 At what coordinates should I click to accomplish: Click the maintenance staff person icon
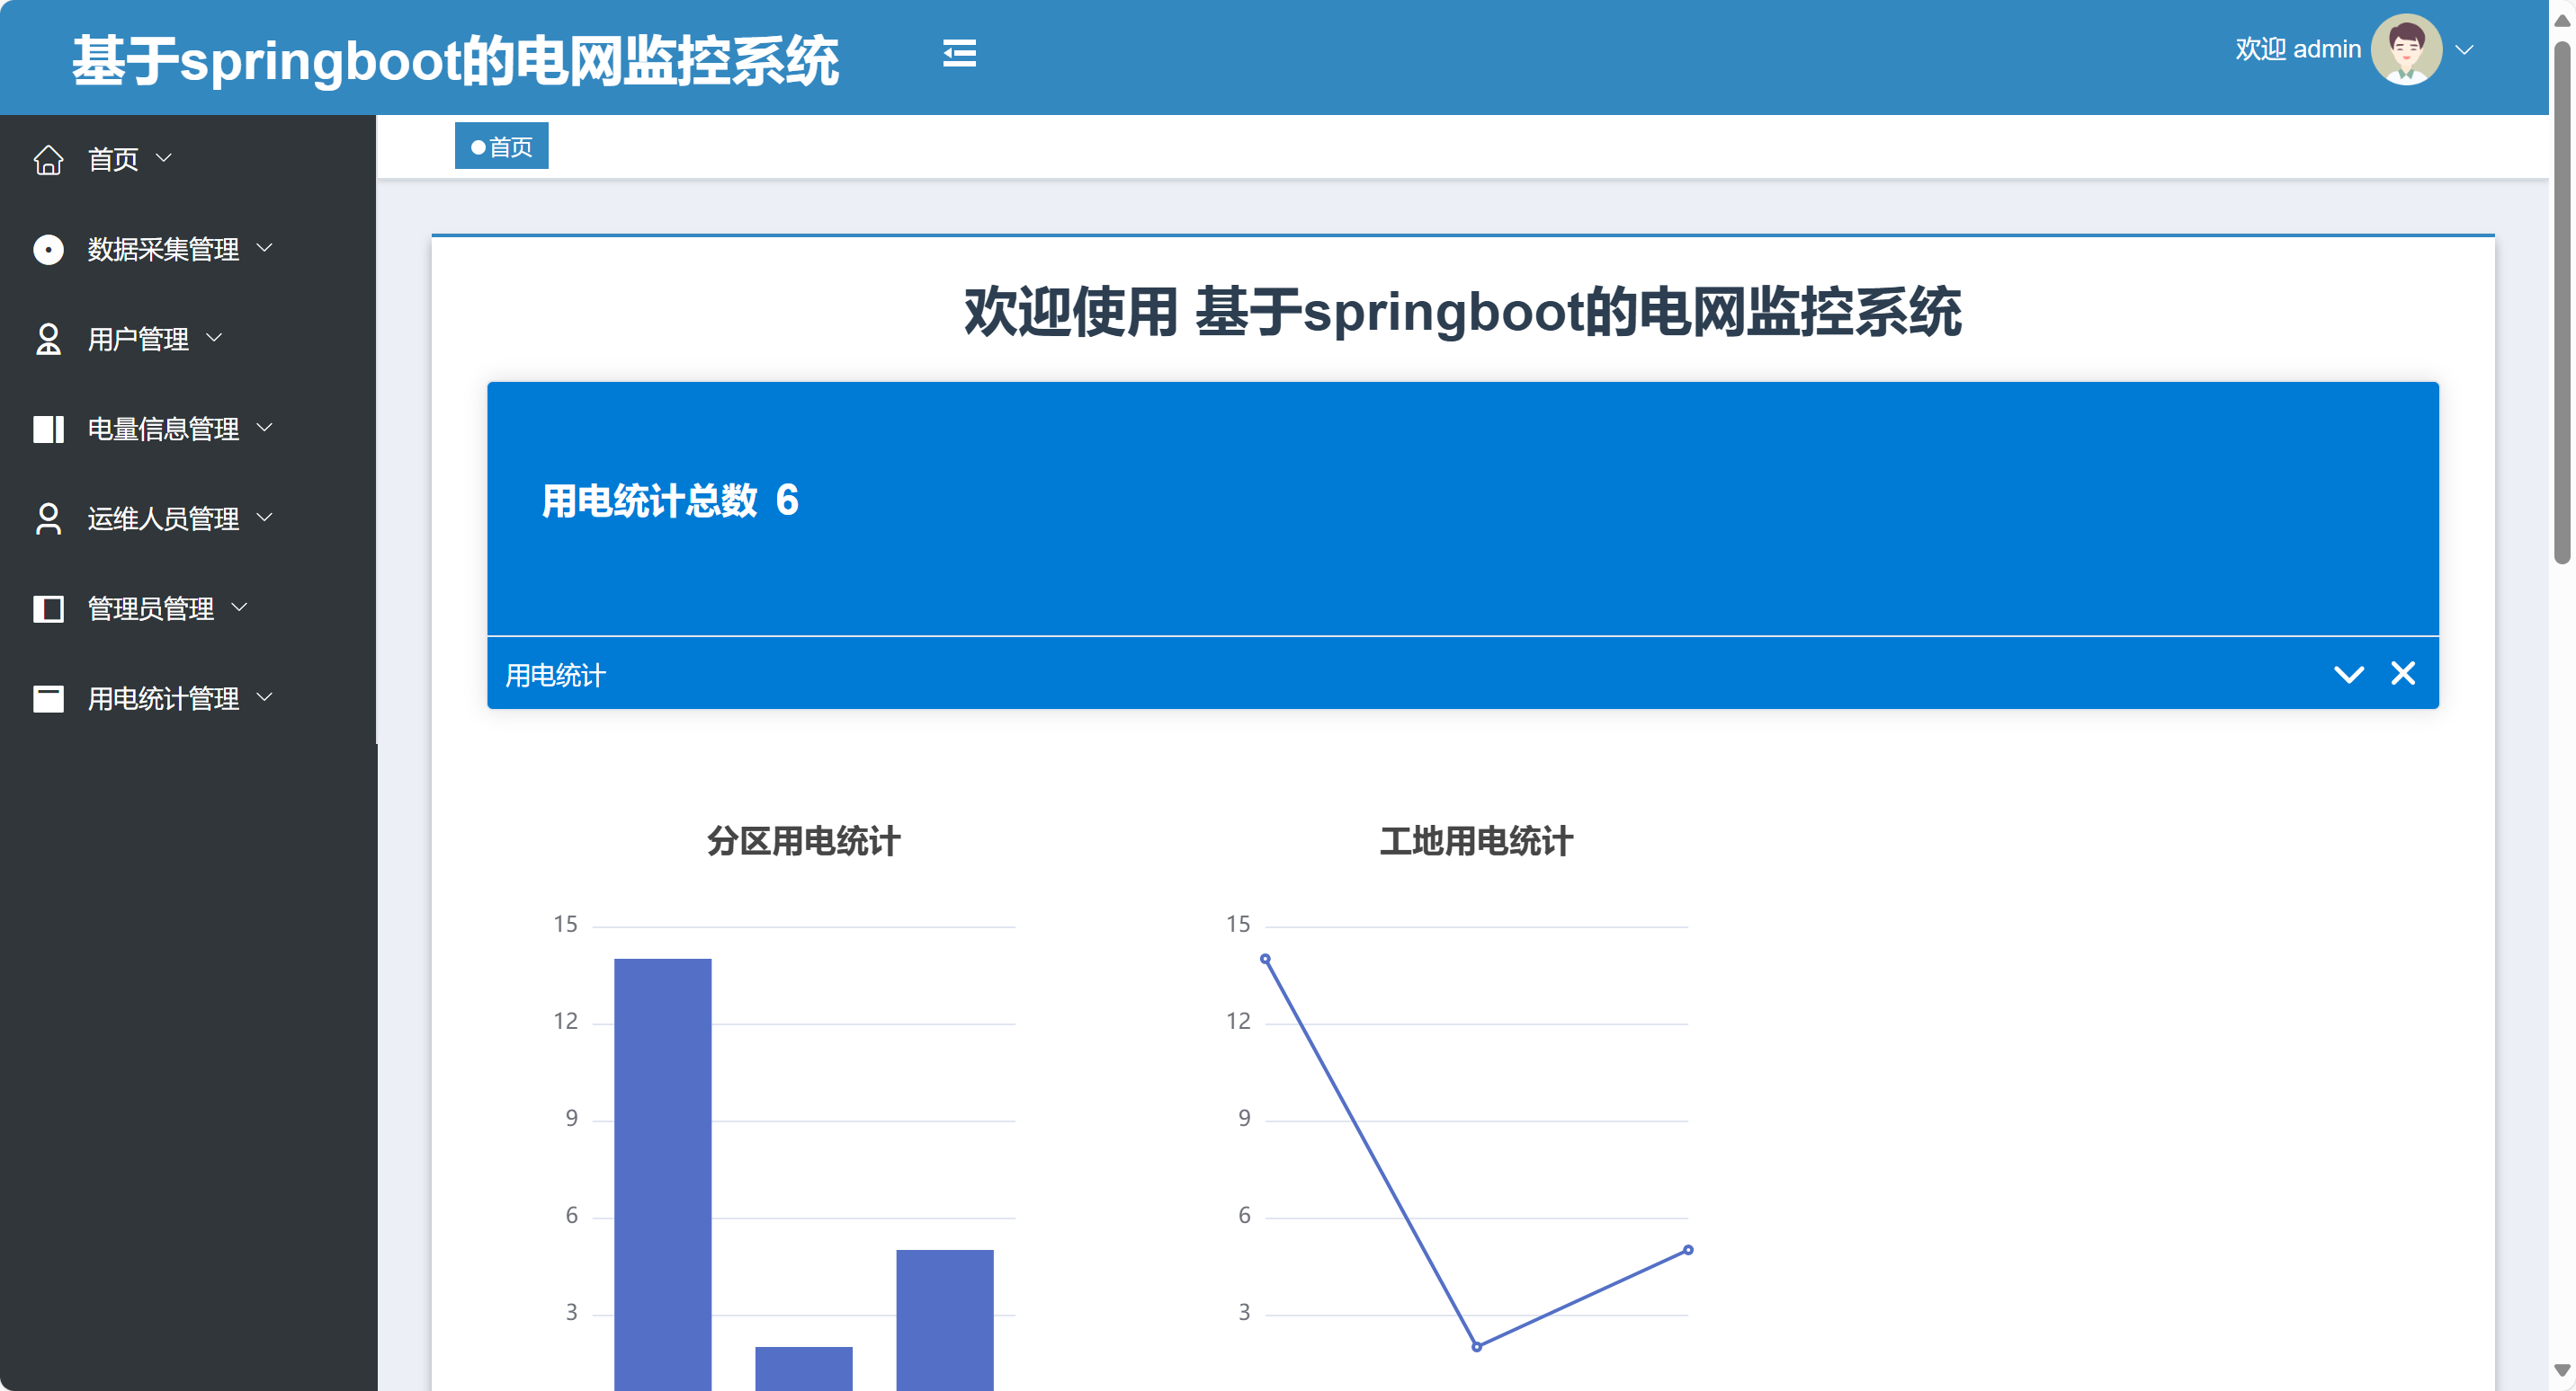tap(48, 518)
